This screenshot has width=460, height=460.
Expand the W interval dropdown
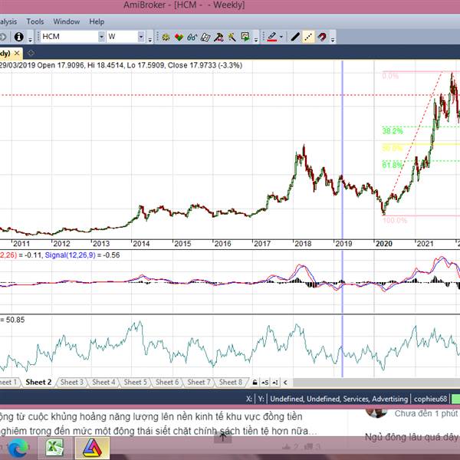[141, 36]
